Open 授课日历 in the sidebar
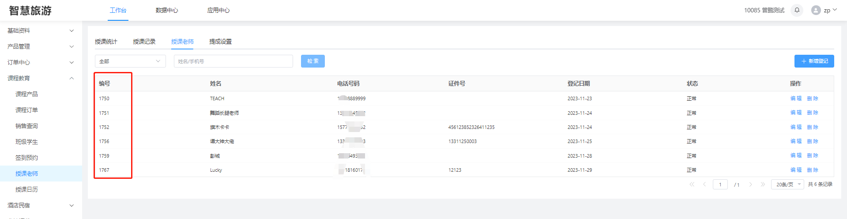The width and height of the screenshot is (847, 219). click(x=26, y=189)
